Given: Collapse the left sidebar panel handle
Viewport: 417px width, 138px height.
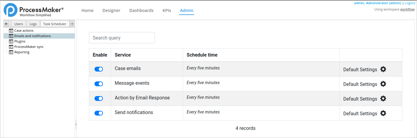Looking at the screenshot, I should [76, 124].
